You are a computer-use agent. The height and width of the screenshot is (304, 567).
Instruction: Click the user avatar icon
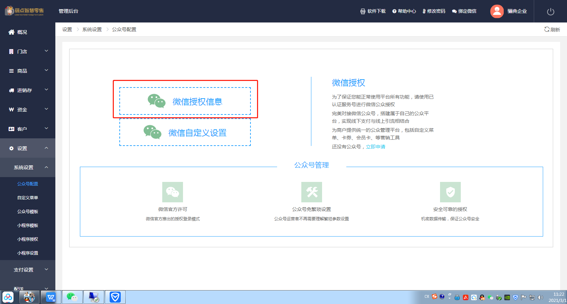497,11
